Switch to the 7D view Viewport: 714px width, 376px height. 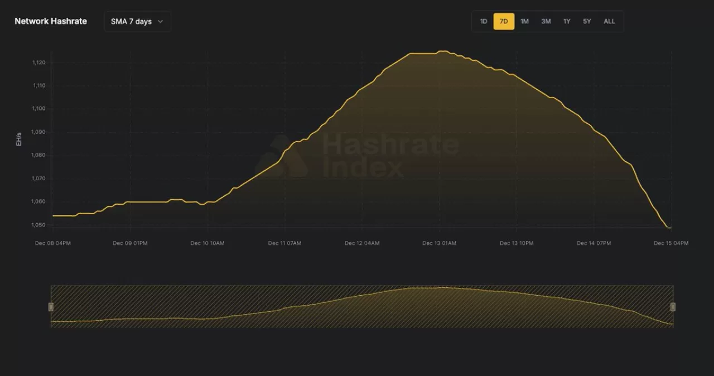pos(504,21)
